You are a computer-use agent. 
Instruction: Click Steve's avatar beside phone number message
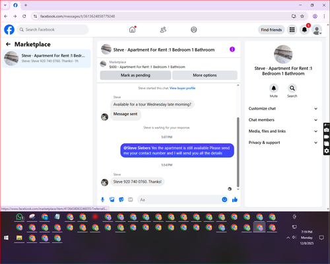point(104,182)
